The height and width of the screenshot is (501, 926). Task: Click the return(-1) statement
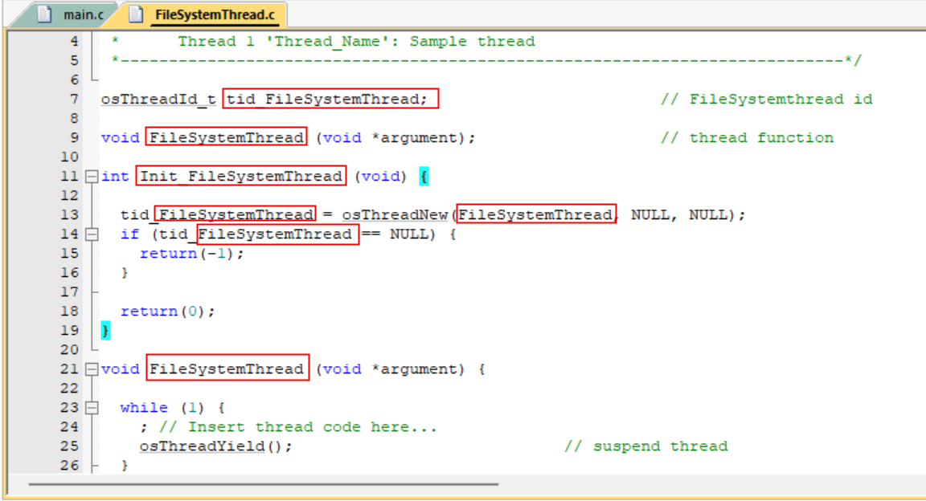coord(191,254)
